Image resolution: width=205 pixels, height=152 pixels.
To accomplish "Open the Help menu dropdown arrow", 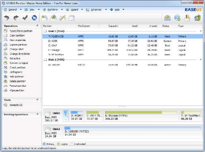I will point(123,10).
